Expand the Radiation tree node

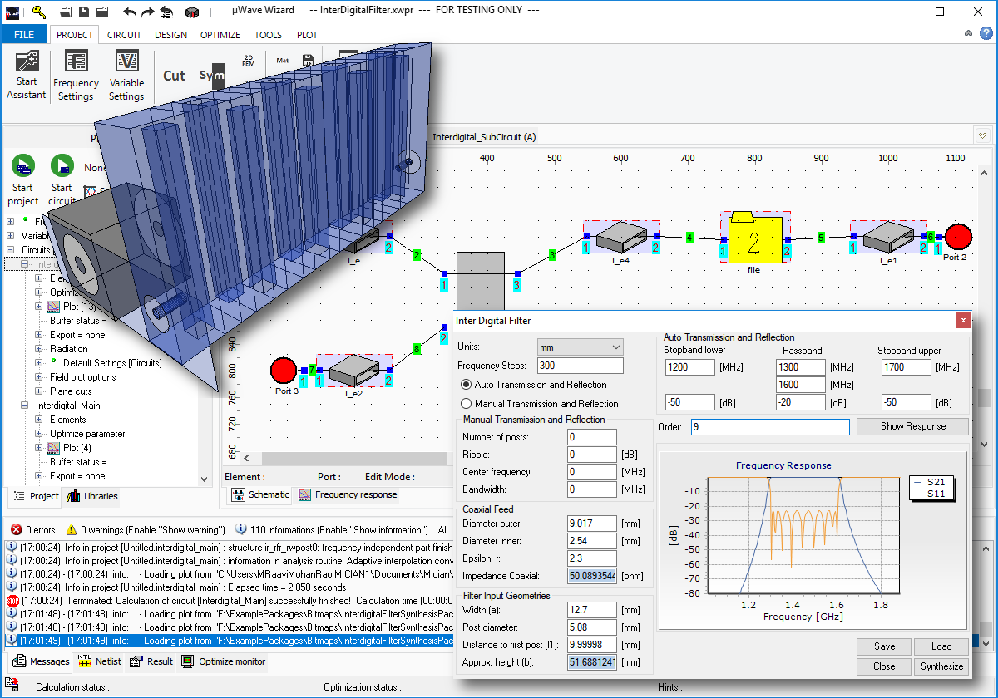[x=39, y=349]
